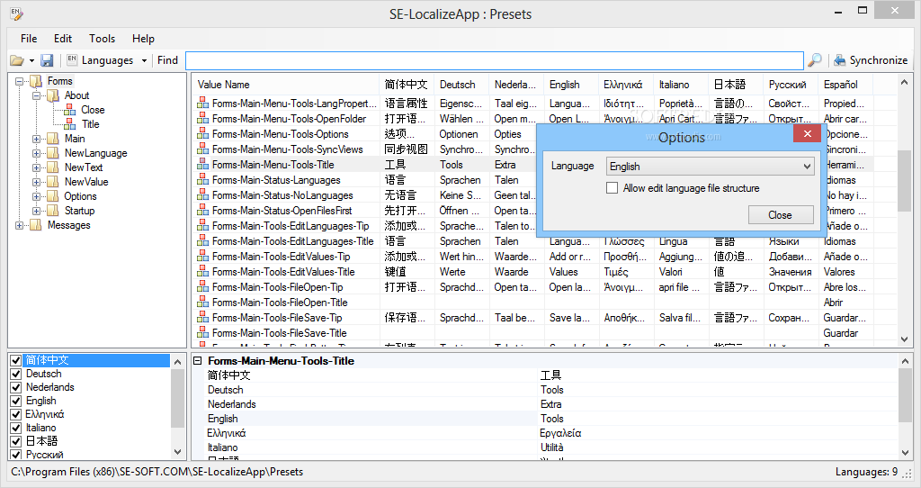Open the folder icon in toolbar
The image size is (921, 488).
point(17,60)
